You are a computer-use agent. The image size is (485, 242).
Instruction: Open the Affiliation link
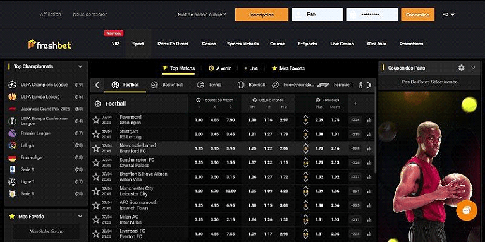(51, 15)
